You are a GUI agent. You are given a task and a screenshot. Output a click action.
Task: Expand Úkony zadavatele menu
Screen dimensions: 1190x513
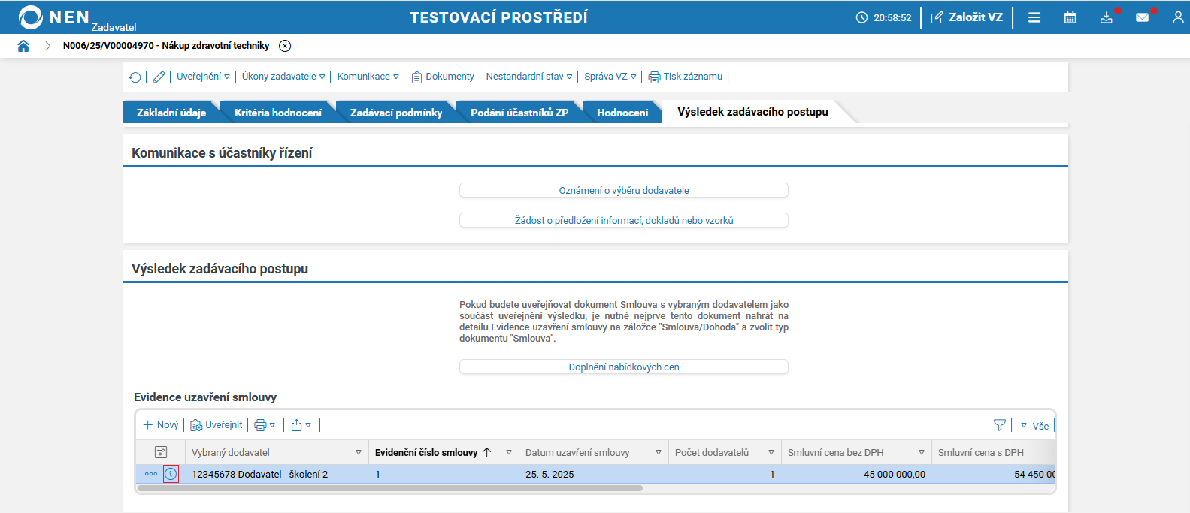tap(283, 77)
